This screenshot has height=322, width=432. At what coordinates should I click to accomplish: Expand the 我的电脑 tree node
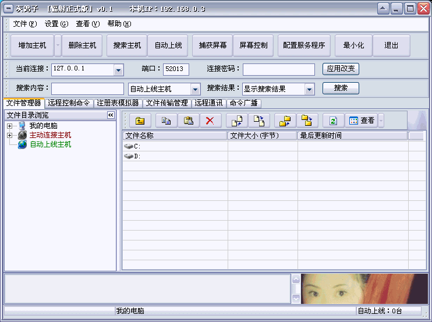[x=9, y=126]
